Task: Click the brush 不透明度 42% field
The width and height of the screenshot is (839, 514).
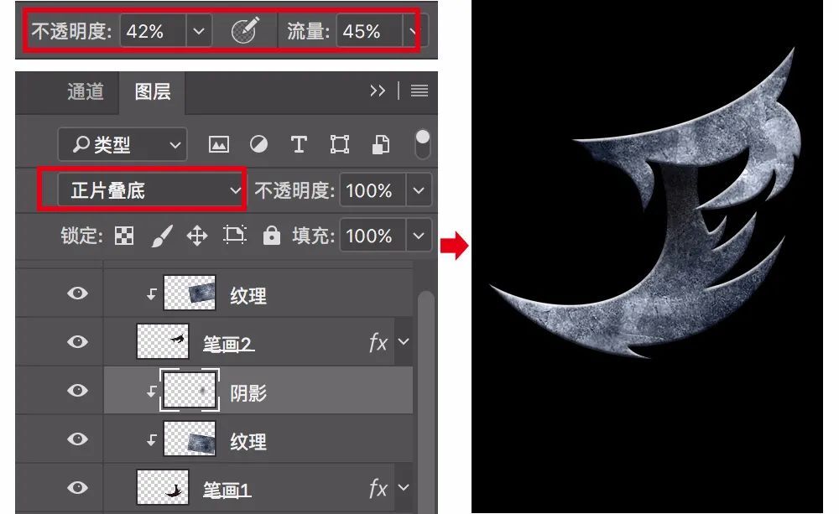Action: [x=153, y=32]
